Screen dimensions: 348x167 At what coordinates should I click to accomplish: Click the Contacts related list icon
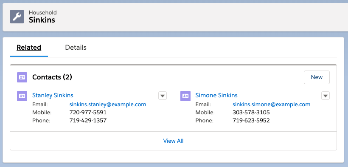point(22,77)
